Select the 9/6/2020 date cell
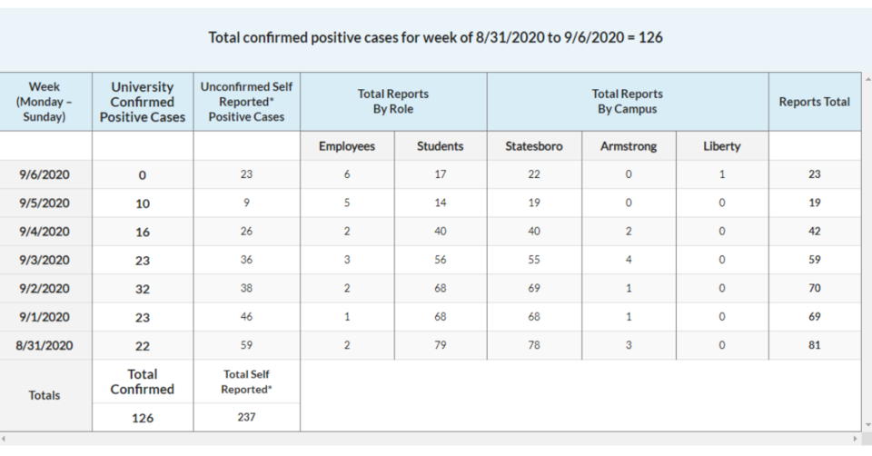This screenshot has height=456, width=872. coord(45,174)
